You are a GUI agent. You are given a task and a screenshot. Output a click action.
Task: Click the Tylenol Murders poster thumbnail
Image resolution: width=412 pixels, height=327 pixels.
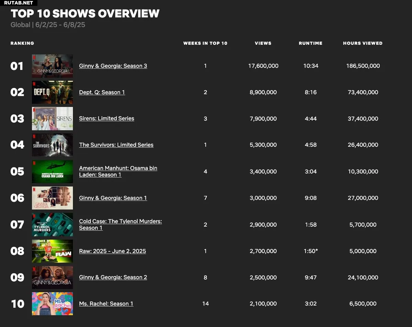tap(52, 225)
